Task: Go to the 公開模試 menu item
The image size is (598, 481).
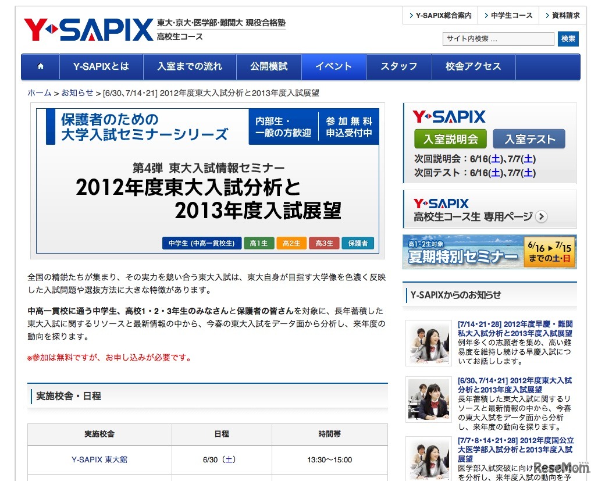Action: [269, 66]
